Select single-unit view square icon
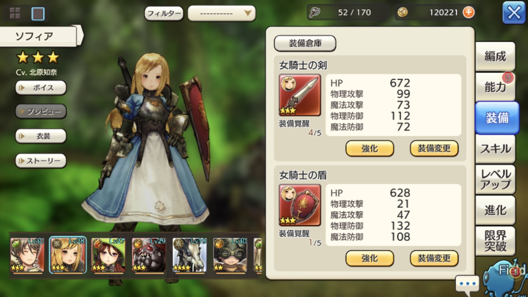Screen dimensions: 528x297 (x=38, y=14)
